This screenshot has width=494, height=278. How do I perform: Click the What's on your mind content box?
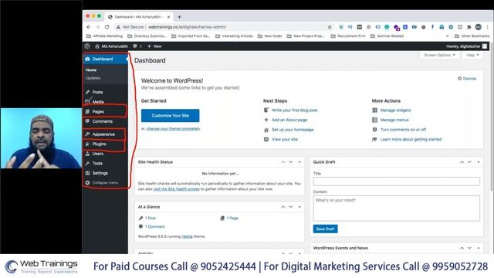coord(396,208)
